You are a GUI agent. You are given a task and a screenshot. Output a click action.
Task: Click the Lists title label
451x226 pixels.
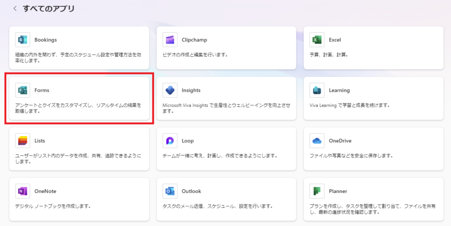point(40,141)
